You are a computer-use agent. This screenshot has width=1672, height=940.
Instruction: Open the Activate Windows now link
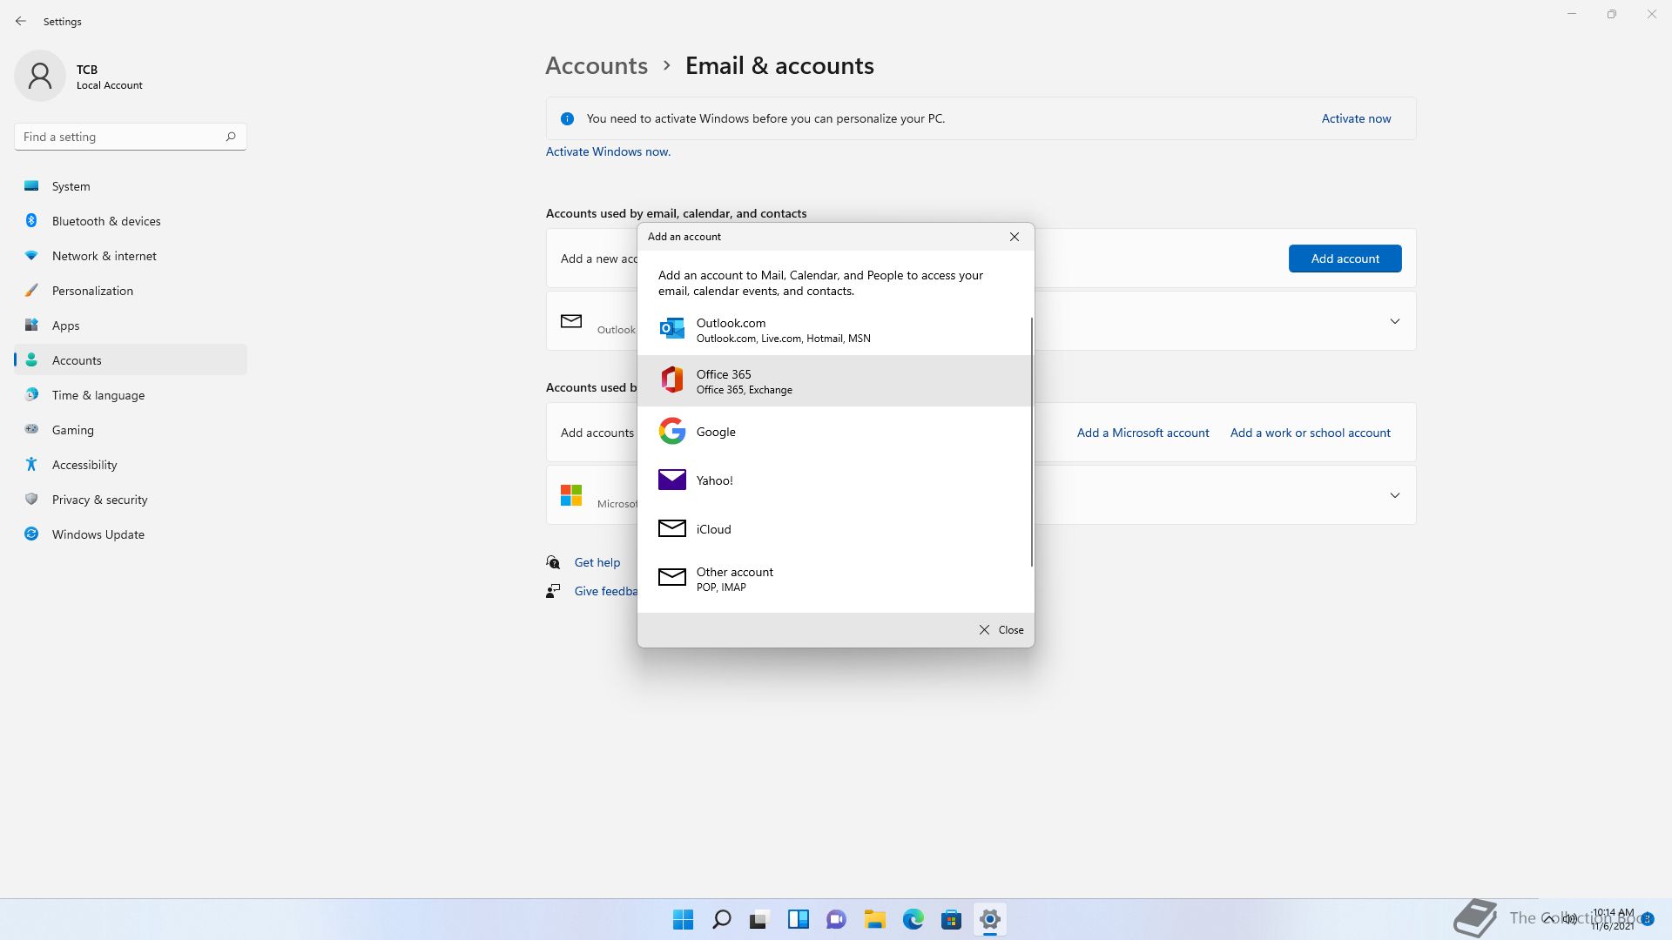608,151
